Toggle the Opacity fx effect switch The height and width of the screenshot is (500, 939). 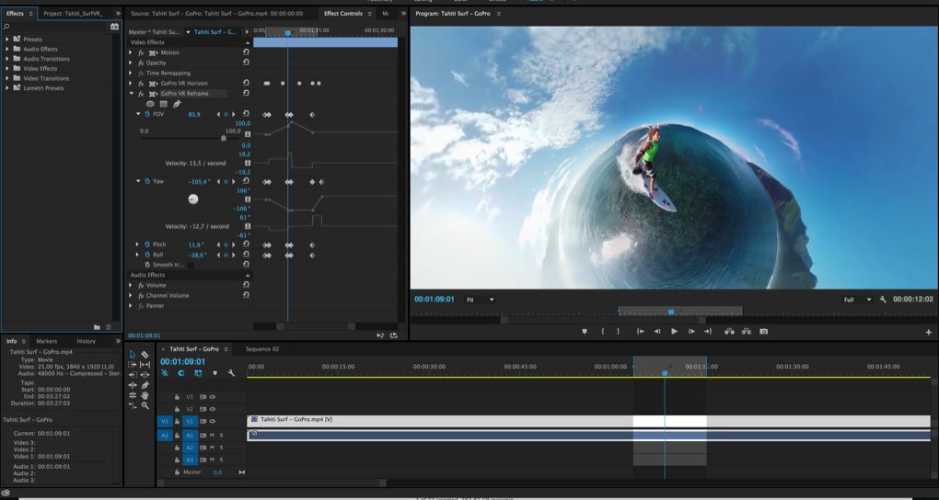(141, 62)
